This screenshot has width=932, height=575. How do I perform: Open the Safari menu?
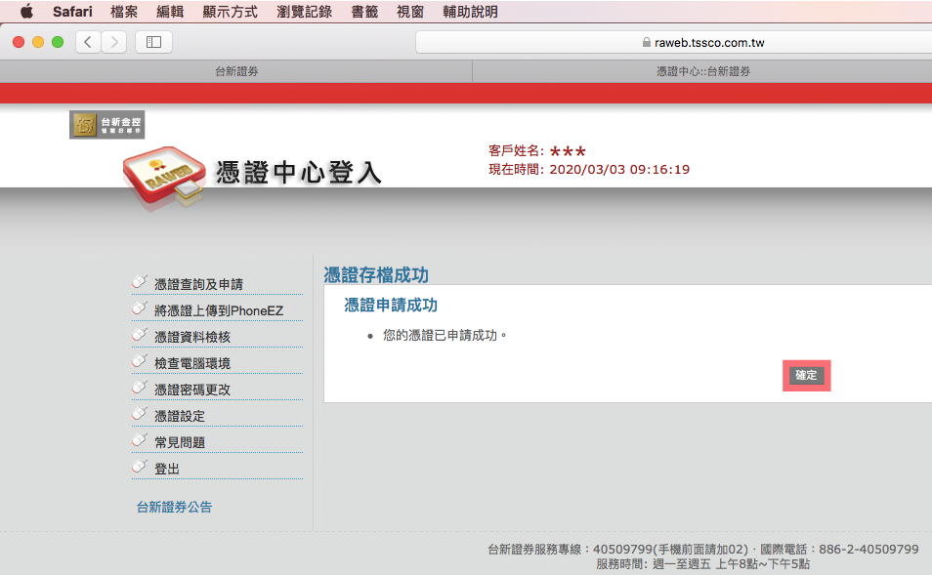(x=72, y=12)
